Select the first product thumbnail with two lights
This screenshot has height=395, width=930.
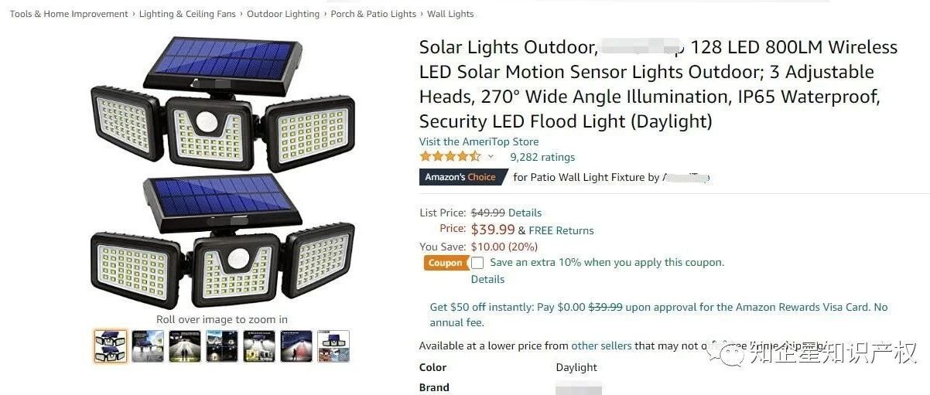pos(111,346)
